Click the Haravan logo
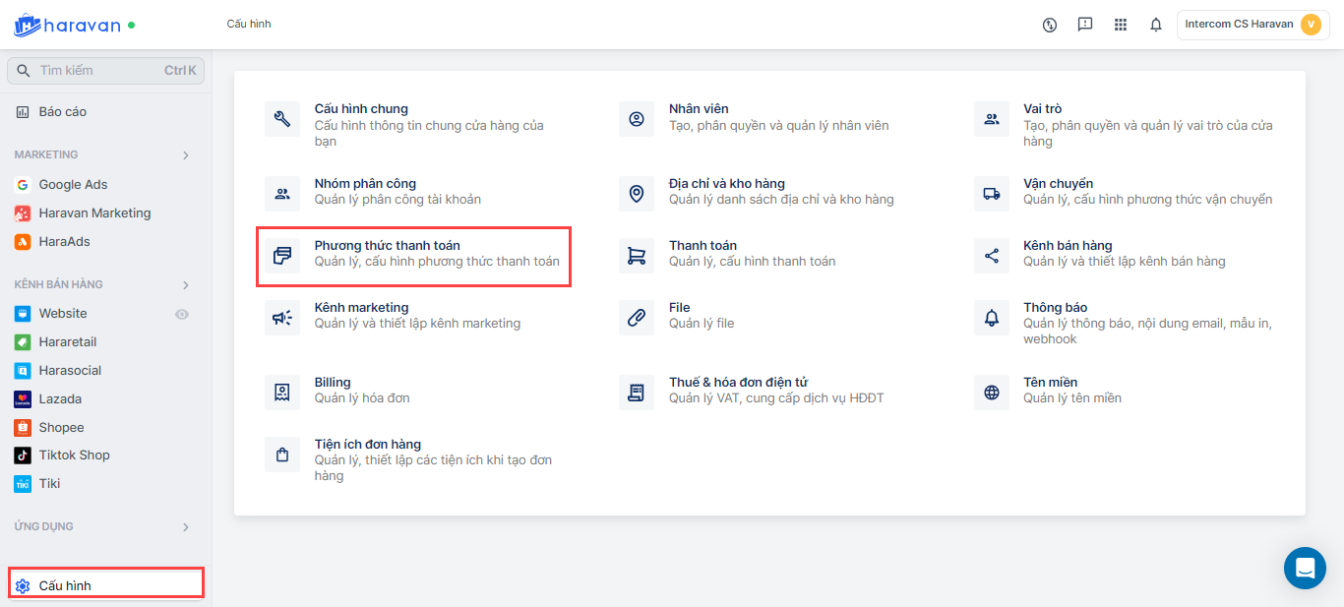Screen dimensions: 1344x607 pyautogui.click(x=67, y=25)
